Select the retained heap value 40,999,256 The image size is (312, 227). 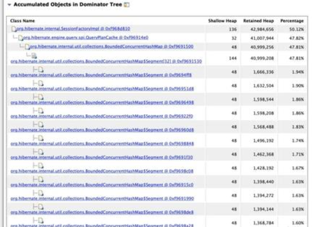point(262,47)
